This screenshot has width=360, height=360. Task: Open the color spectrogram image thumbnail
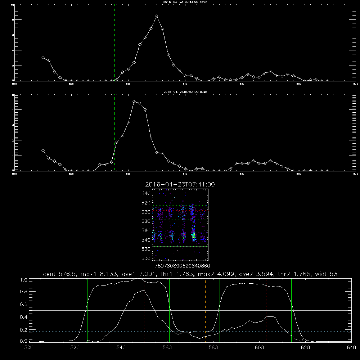click(x=180, y=225)
